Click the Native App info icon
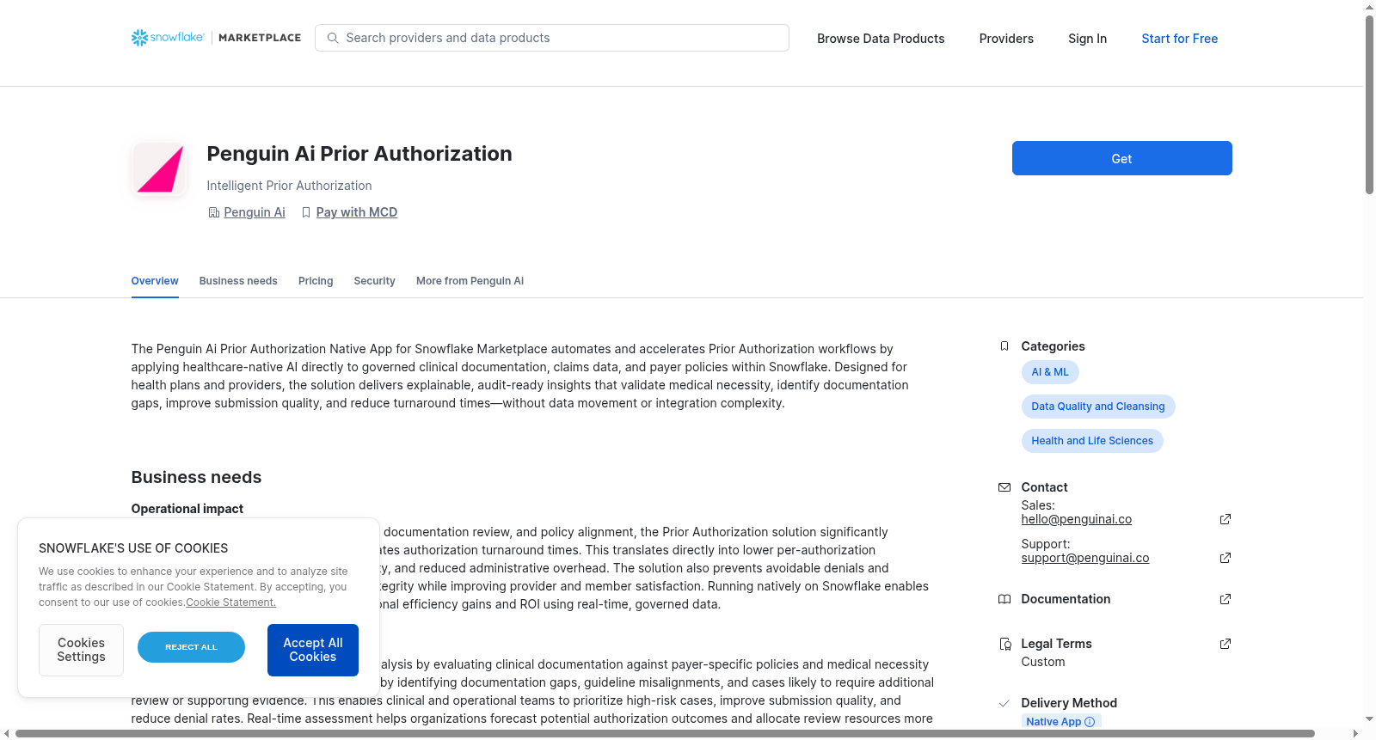The height and width of the screenshot is (740, 1376). [1090, 722]
